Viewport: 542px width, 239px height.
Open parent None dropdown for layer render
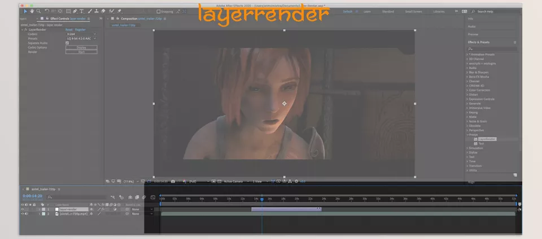point(142,209)
